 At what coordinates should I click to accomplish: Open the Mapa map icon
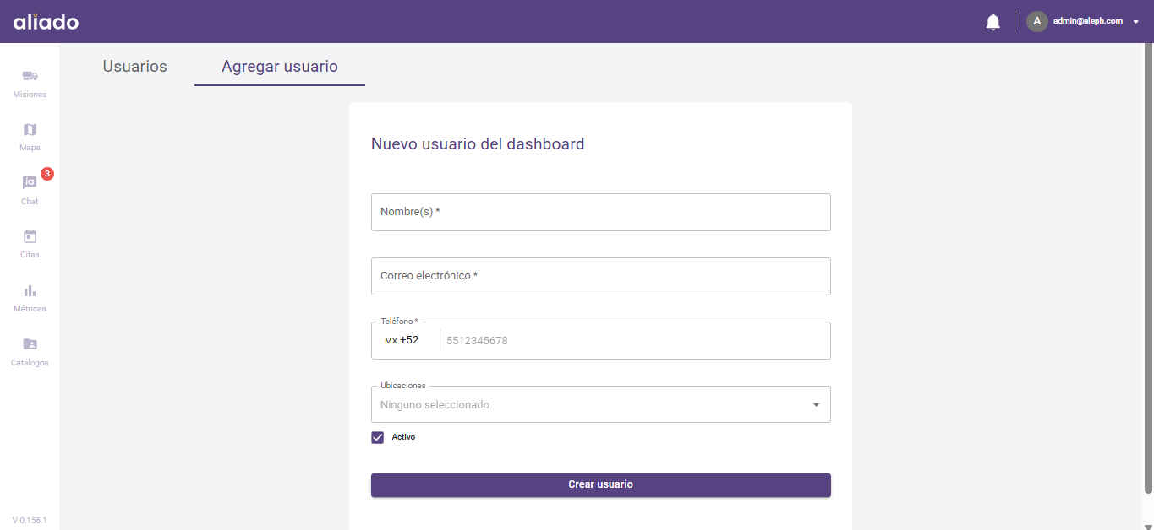click(x=30, y=130)
